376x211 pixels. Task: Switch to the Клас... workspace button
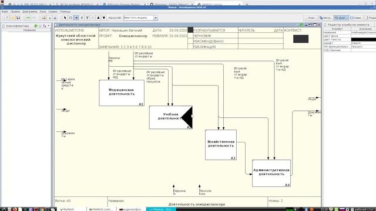click(310, 18)
